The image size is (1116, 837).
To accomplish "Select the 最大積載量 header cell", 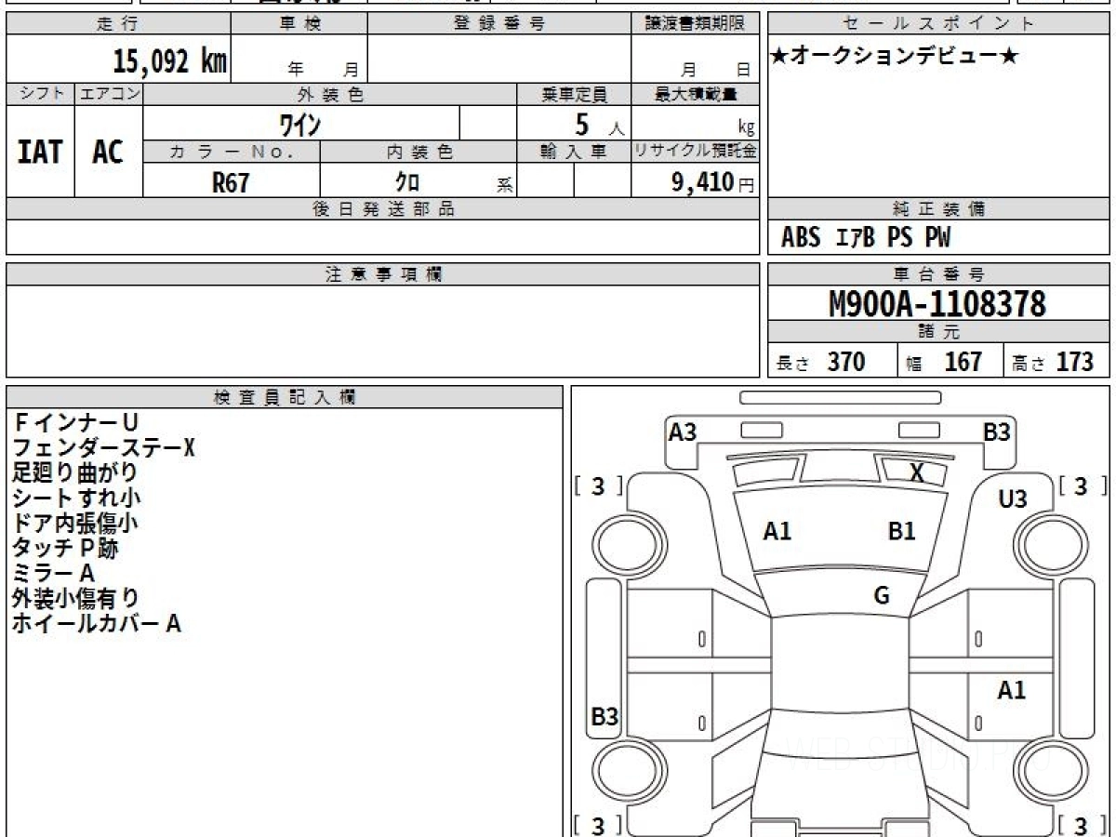I will tap(695, 94).
